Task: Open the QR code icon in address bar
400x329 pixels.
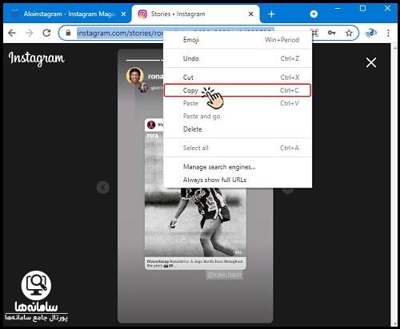Action: [314, 33]
